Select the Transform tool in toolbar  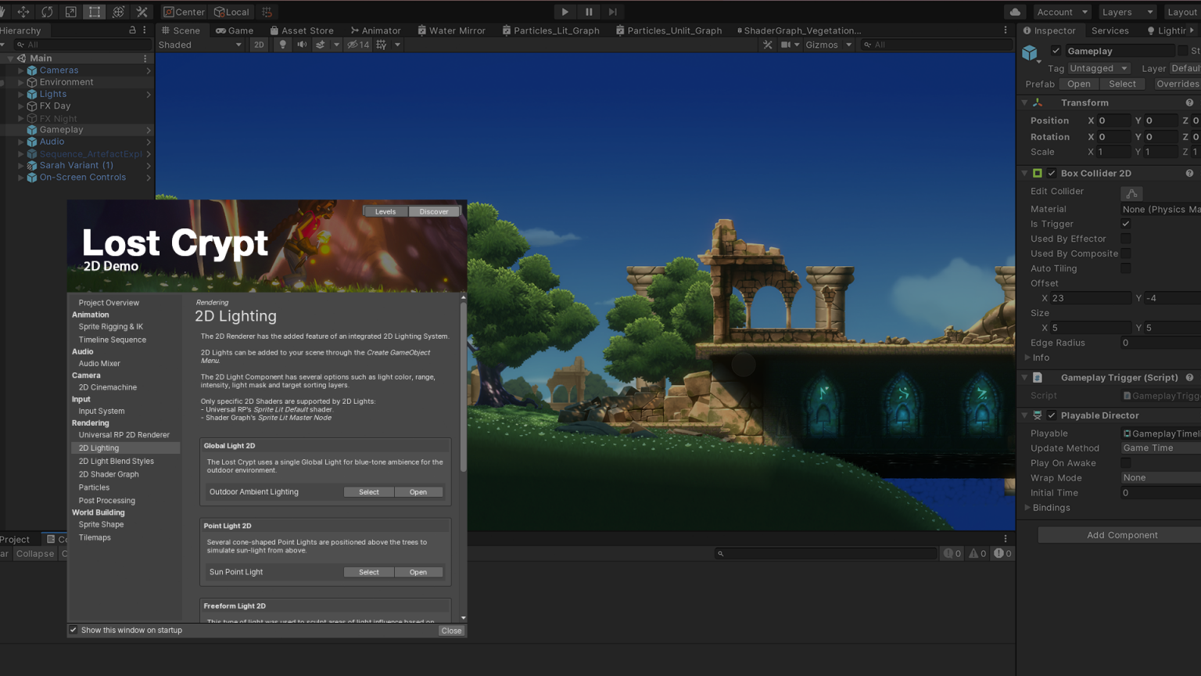[x=118, y=12]
